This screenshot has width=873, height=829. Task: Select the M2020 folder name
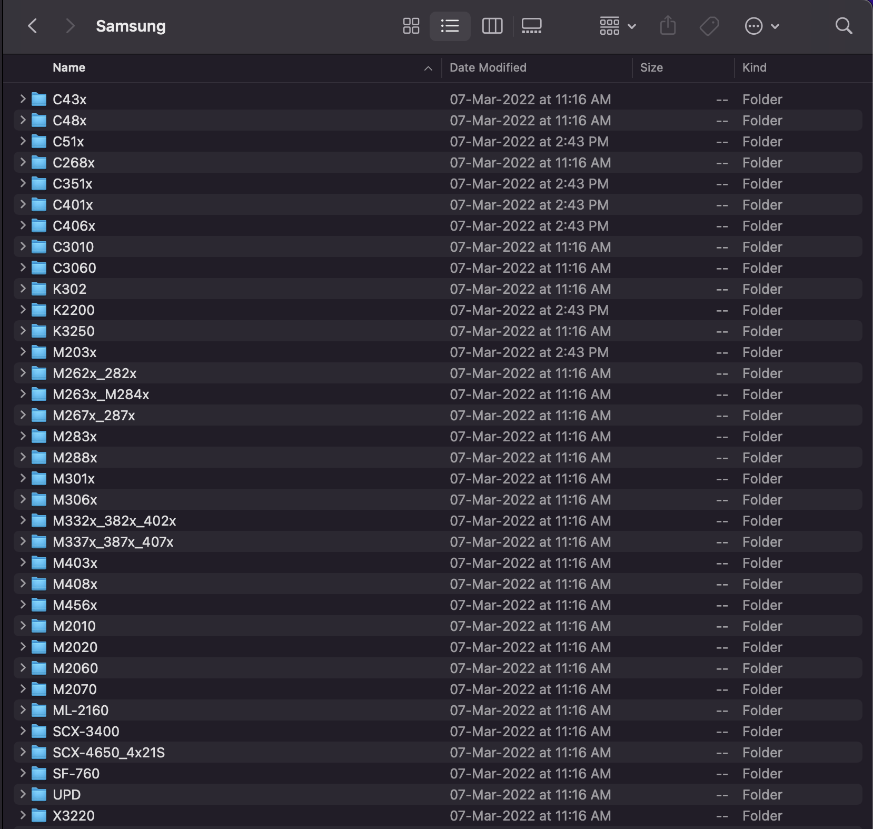click(x=75, y=647)
